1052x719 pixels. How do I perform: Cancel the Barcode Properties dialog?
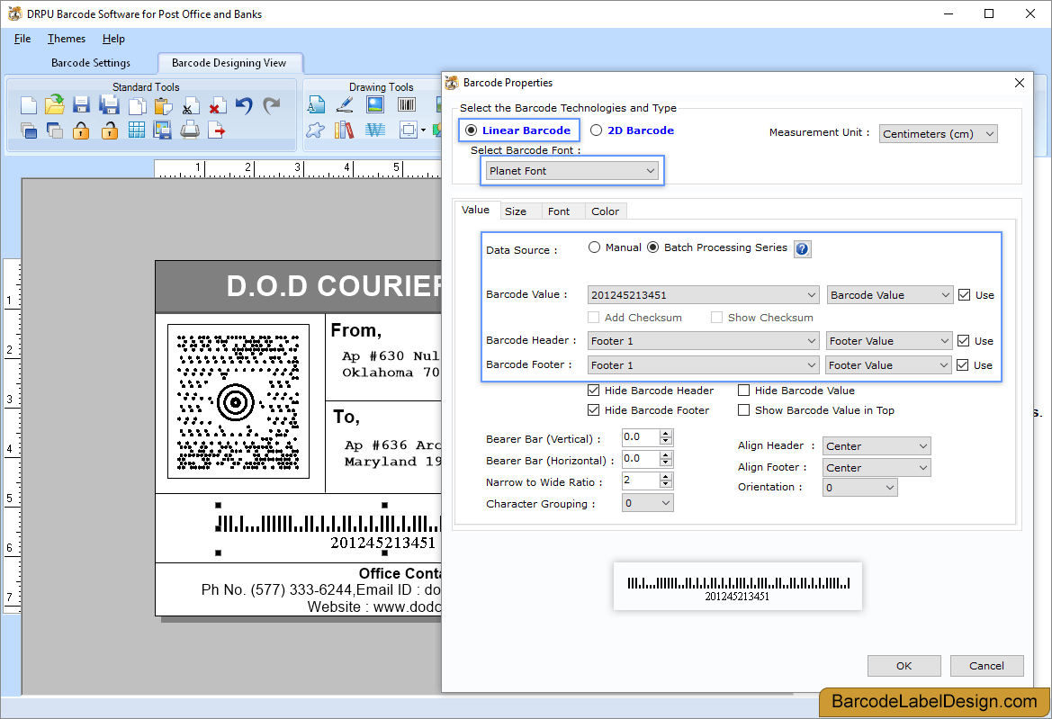[986, 666]
